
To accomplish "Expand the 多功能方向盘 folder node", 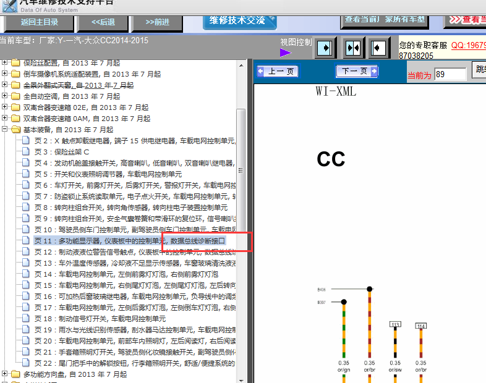I will pyautogui.click(x=4, y=374).
